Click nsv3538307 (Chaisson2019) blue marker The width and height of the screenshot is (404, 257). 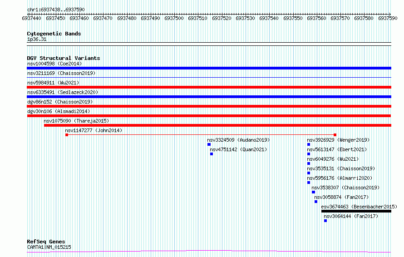[x=313, y=192]
